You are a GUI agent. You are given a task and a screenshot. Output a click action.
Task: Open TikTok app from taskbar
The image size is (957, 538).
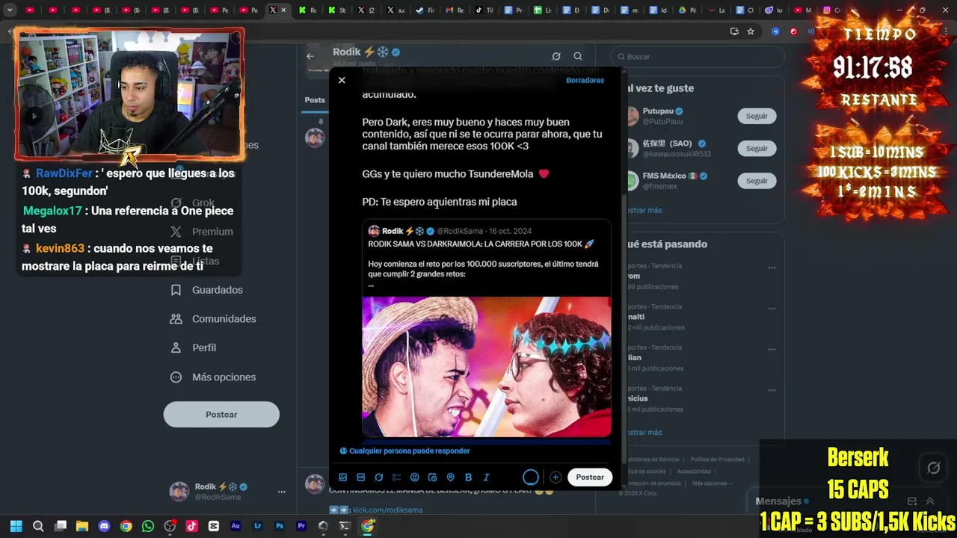191,526
